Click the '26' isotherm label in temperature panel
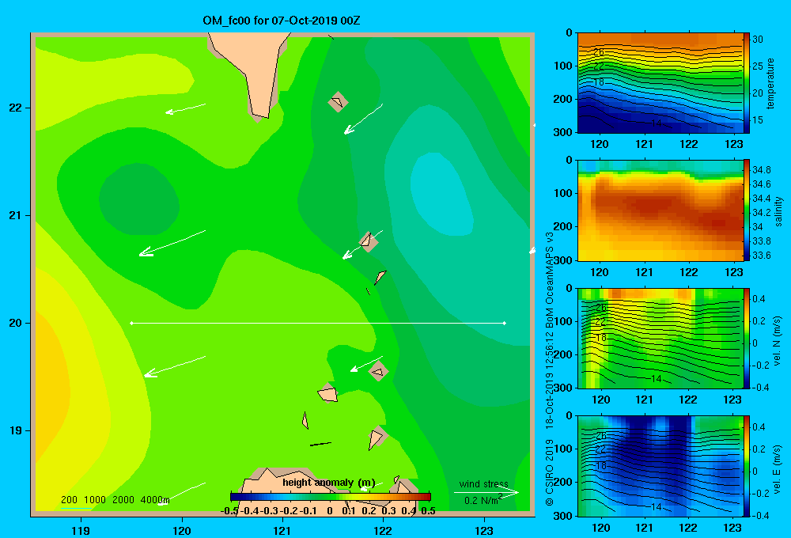Viewport: 791px width, 538px height. 599,52
